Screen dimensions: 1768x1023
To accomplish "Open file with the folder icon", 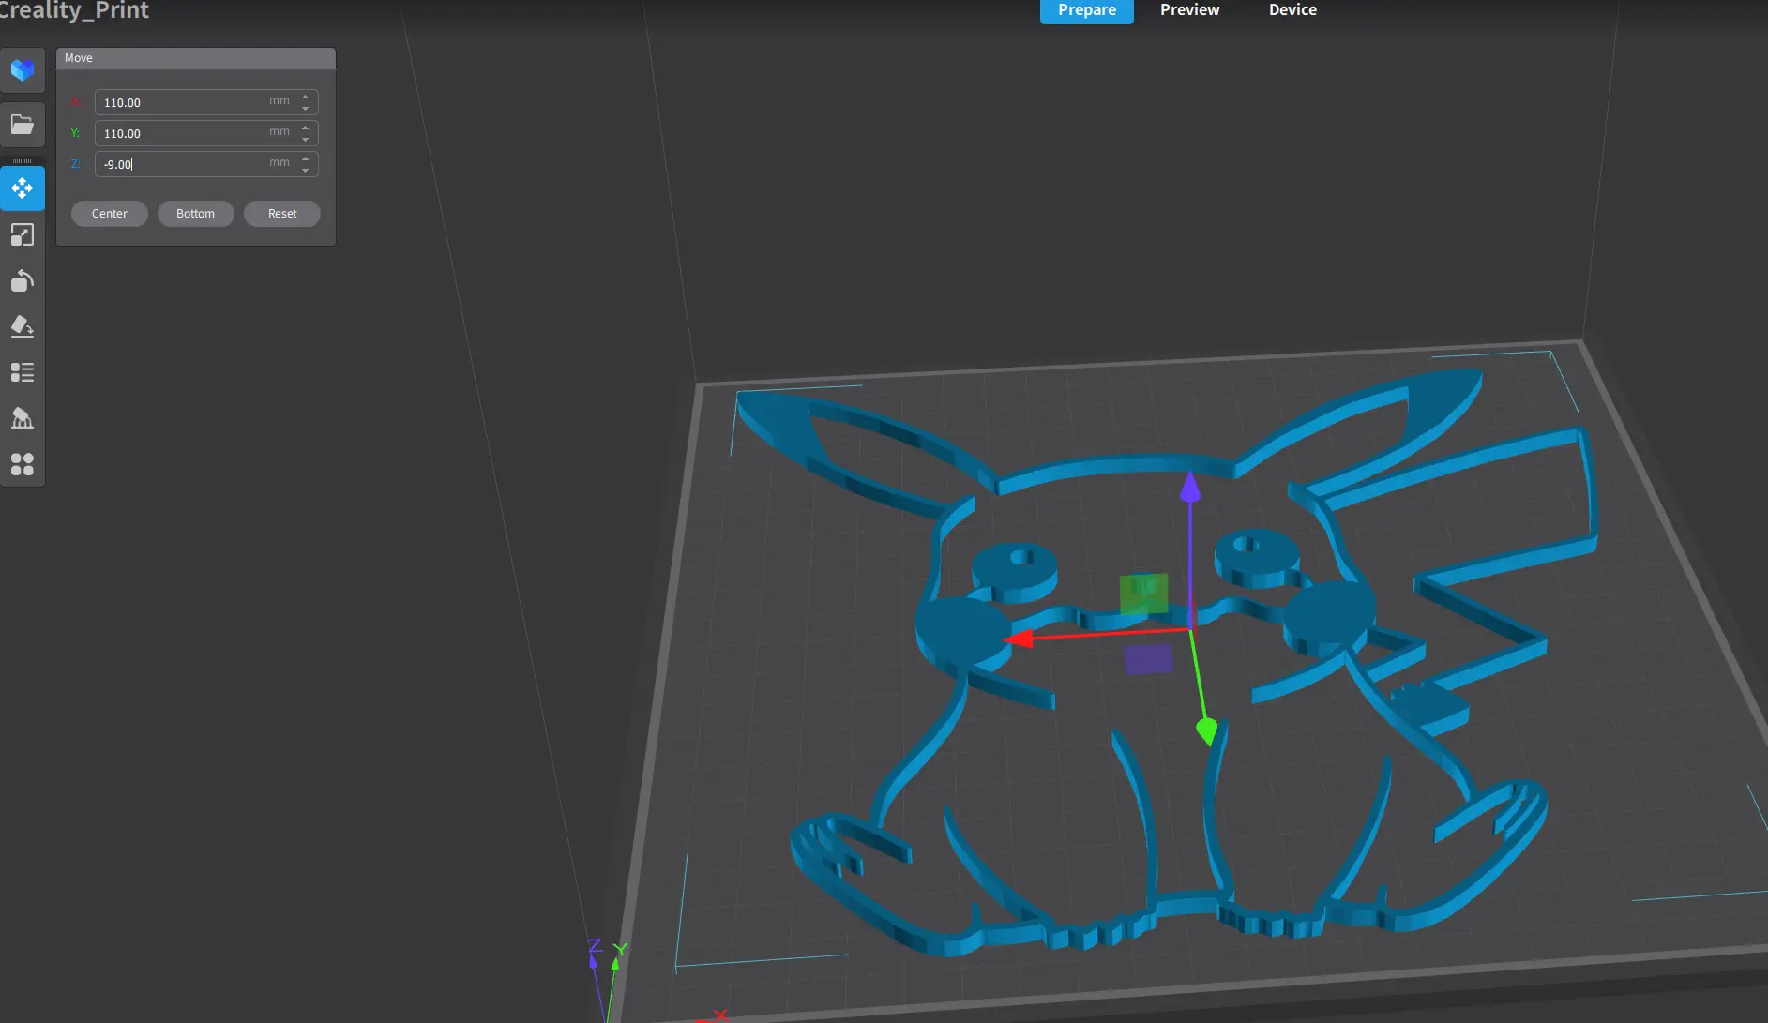I will 23,125.
